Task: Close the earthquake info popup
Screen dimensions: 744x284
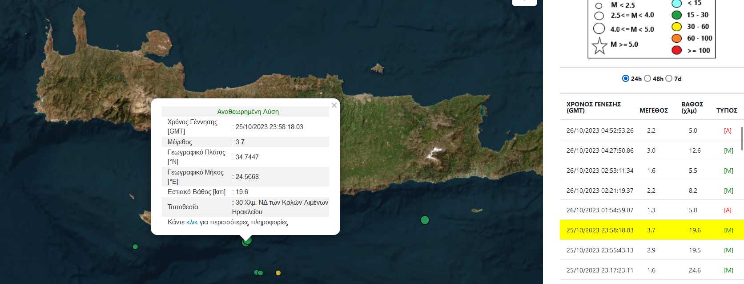Action: [334, 105]
